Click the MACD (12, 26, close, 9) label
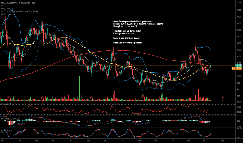This screenshot has height=143, width=243. pos(10,119)
